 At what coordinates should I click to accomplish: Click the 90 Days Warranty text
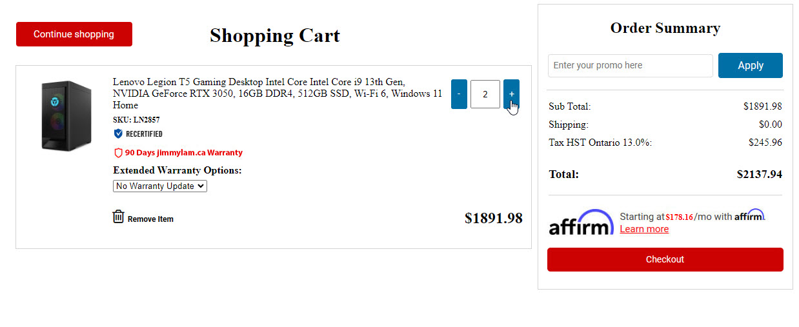[184, 153]
